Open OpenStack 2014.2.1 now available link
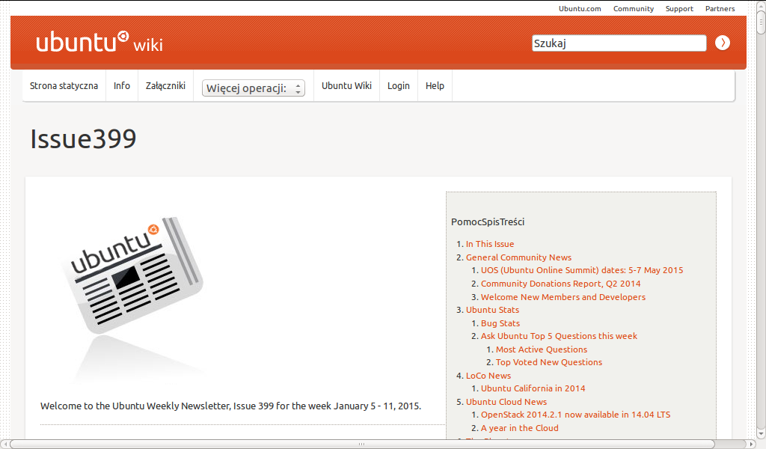 click(x=575, y=415)
